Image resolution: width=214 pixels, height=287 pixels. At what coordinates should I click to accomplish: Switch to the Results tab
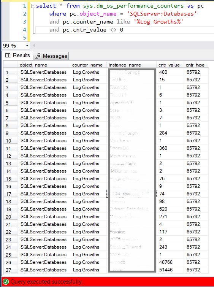pyautogui.click(x=17, y=55)
